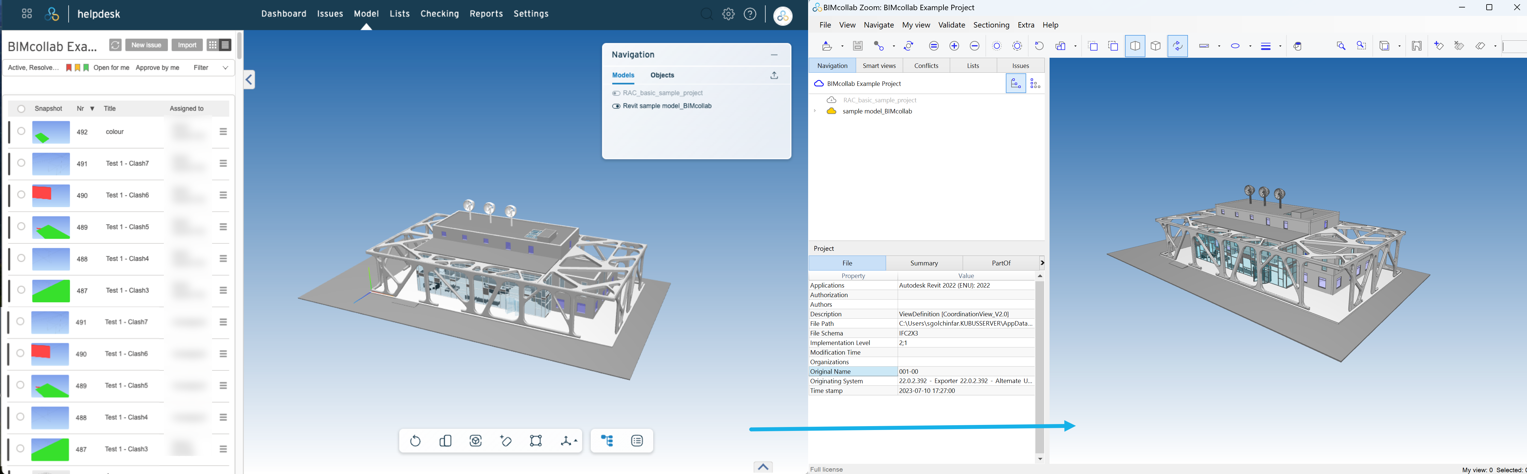Click the zoom fit equals circle icon
Viewport: 1527px width, 474px height.
coord(934,45)
